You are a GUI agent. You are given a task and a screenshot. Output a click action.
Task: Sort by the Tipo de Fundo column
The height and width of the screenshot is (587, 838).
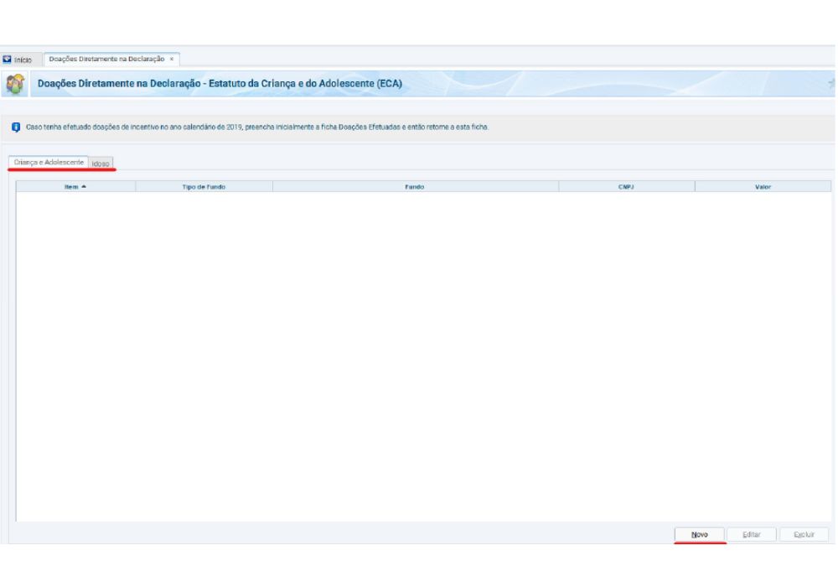coord(204,187)
